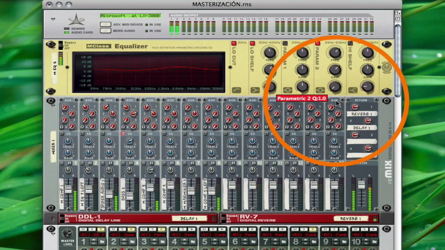
Task: Open sample browser folder on Redrum channel 1
Action: click(x=102, y=242)
